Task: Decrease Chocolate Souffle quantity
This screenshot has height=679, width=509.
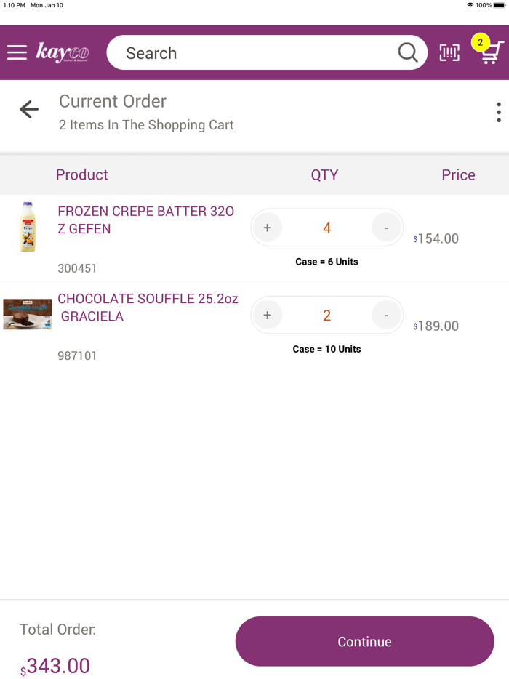Action: point(386,316)
